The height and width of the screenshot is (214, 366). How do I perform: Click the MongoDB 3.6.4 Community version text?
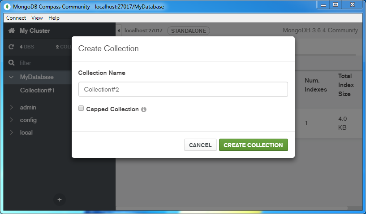(320, 31)
